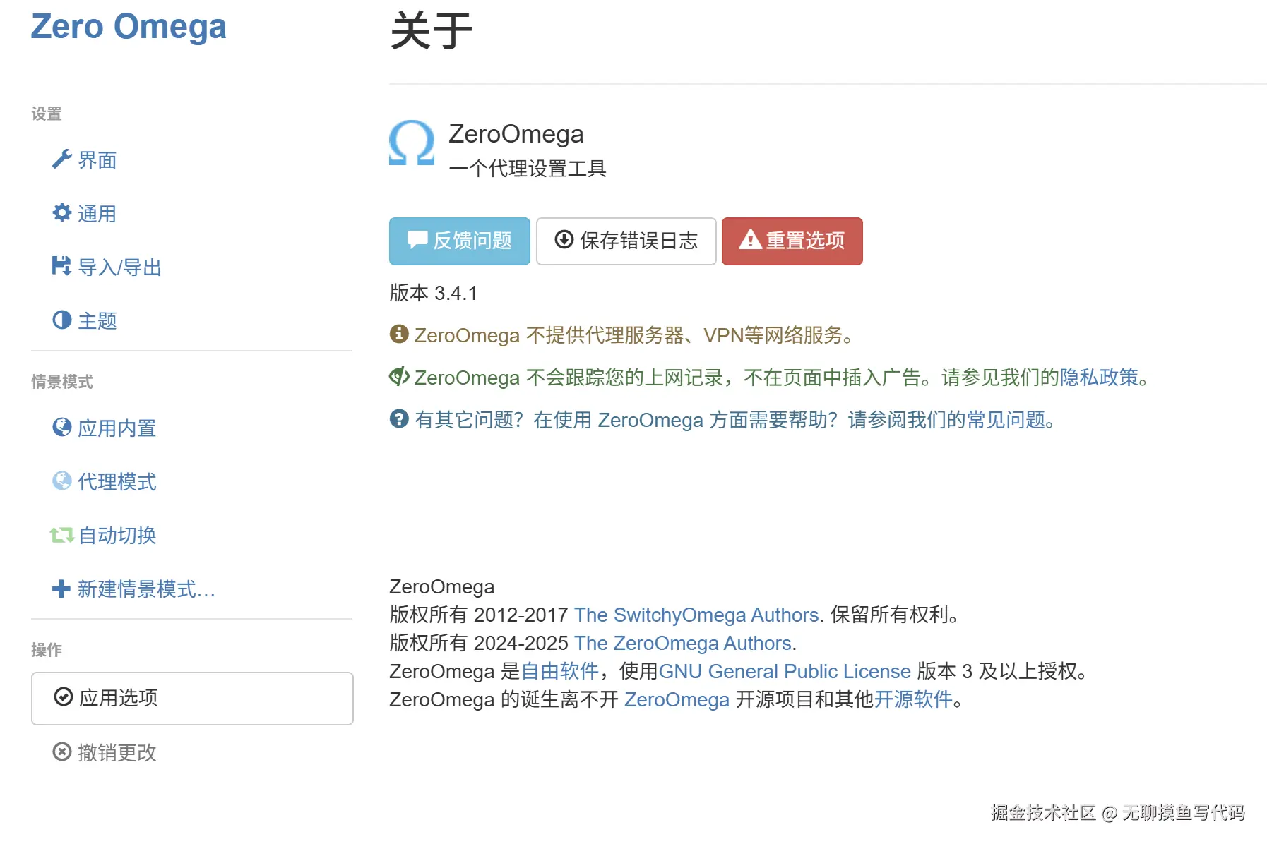Image resolution: width=1267 pixels, height=844 pixels.
Task: Click the save icon beside 导入/导出
Action: [x=62, y=266]
